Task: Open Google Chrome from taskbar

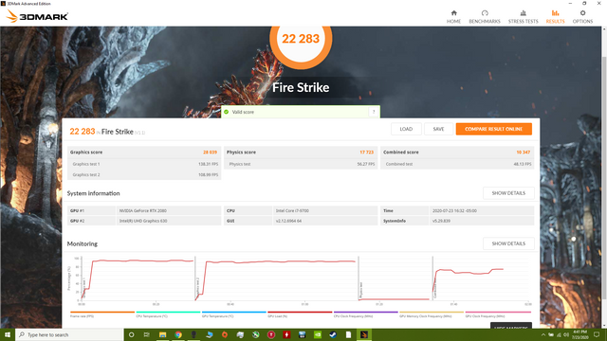Action: (x=178, y=334)
